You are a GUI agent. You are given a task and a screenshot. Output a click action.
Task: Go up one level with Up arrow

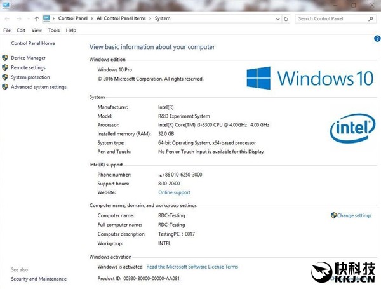pos(37,18)
